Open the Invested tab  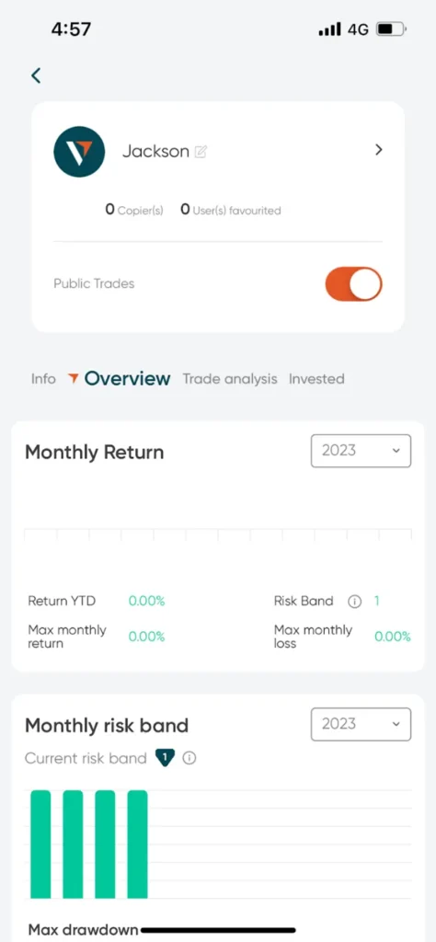coord(316,379)
